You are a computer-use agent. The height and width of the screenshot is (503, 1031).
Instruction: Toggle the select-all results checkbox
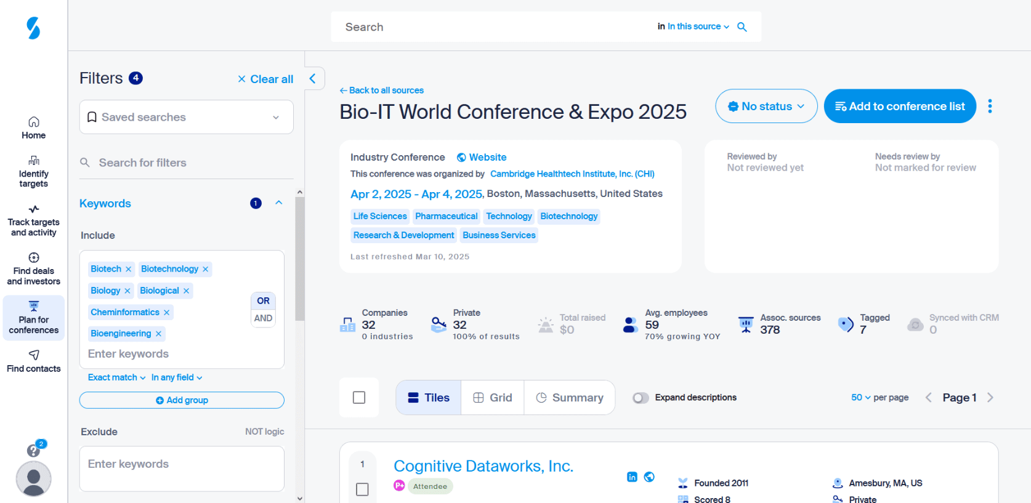click(x=359, y=397)
